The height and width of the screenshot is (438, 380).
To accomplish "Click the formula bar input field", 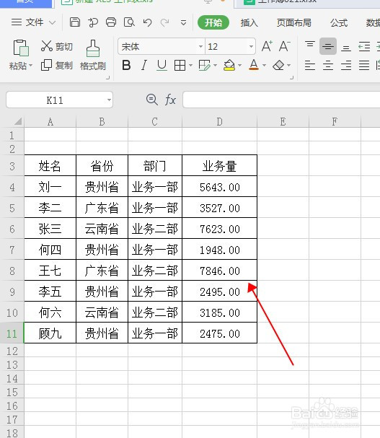I will point(281,100).
